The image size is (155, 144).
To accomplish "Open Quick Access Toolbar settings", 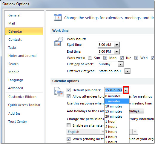I will [24, 105].
